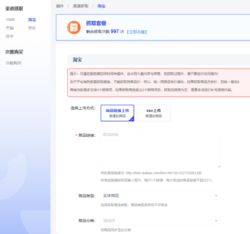Switch to 天猫 channel in sidebar
The width and height of the screenshot is (250, 234).
(10, 28)
